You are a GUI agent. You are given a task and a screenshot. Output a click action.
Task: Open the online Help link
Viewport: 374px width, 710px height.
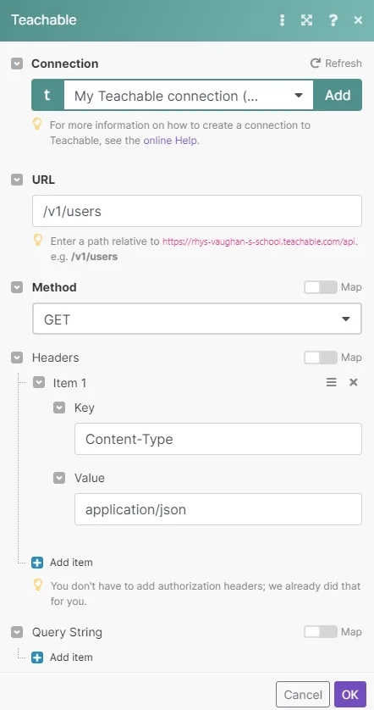click(x=170, y=141)
